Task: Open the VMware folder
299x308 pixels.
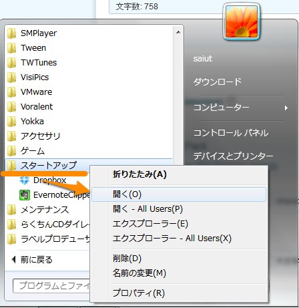Action: click(x=36, y=92)
